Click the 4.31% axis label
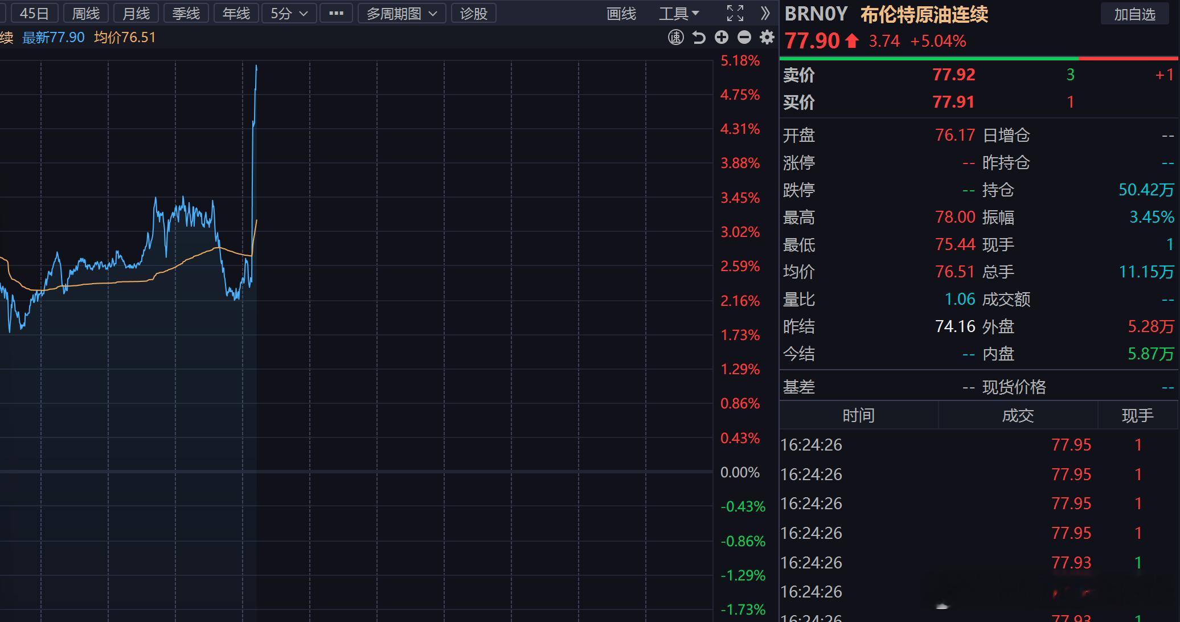This screenshot has width=1180, height=622. (740, 129)
